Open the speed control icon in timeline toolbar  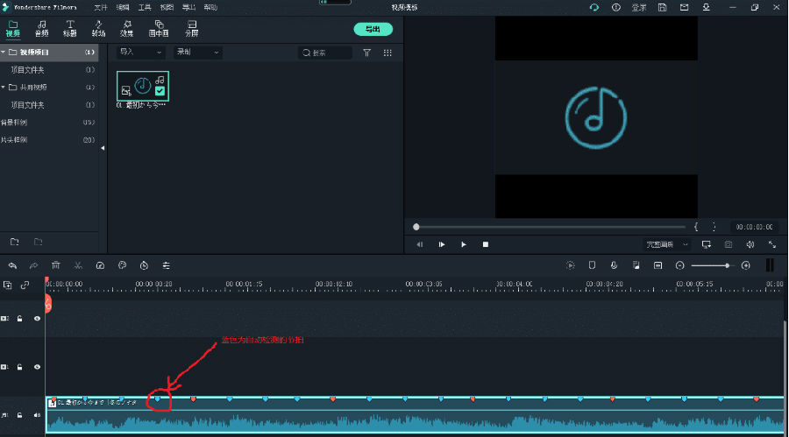[x=100, y=265]
